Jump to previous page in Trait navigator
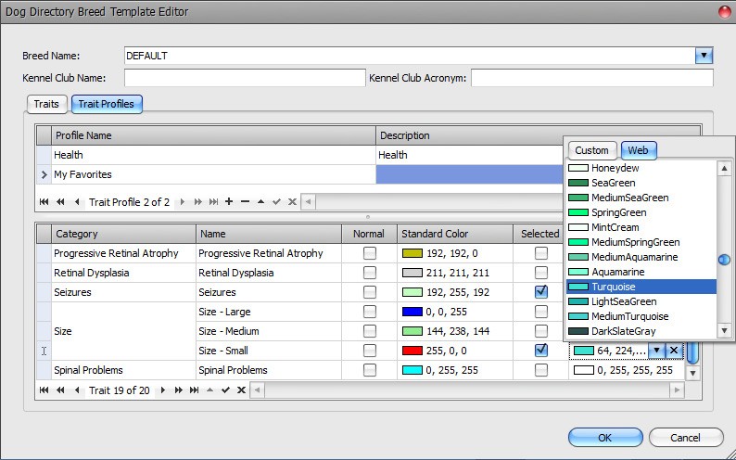This screenshot has width=736, height=460. pyautogui.click(x=60, y=390)
